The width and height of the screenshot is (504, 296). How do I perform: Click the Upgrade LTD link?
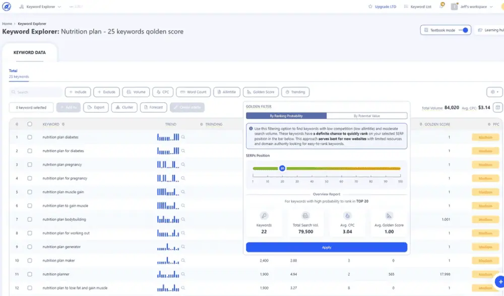(x=383, y=7)
